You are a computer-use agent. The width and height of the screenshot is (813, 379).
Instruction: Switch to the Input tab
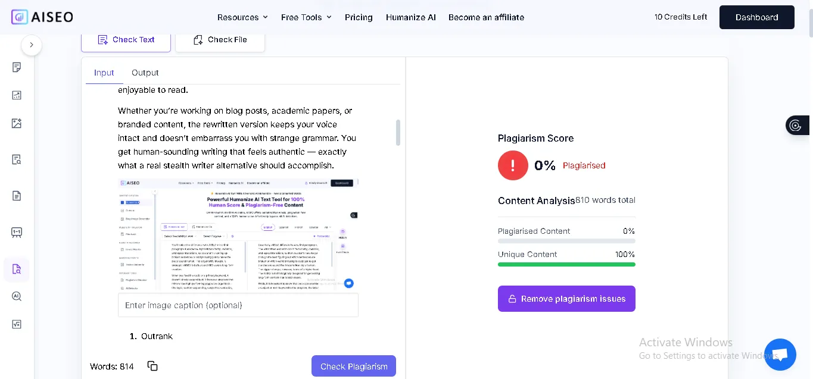[104, 73]
